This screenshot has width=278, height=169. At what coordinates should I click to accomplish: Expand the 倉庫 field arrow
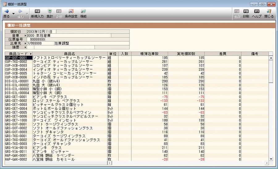[x=25, y=35]
